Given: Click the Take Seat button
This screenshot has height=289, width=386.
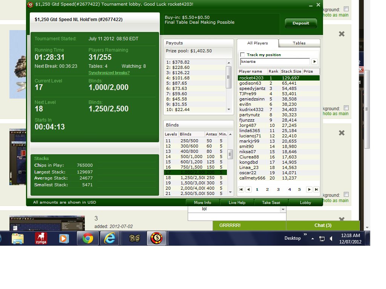Looking at the screenshot, I should click(271, 202).
